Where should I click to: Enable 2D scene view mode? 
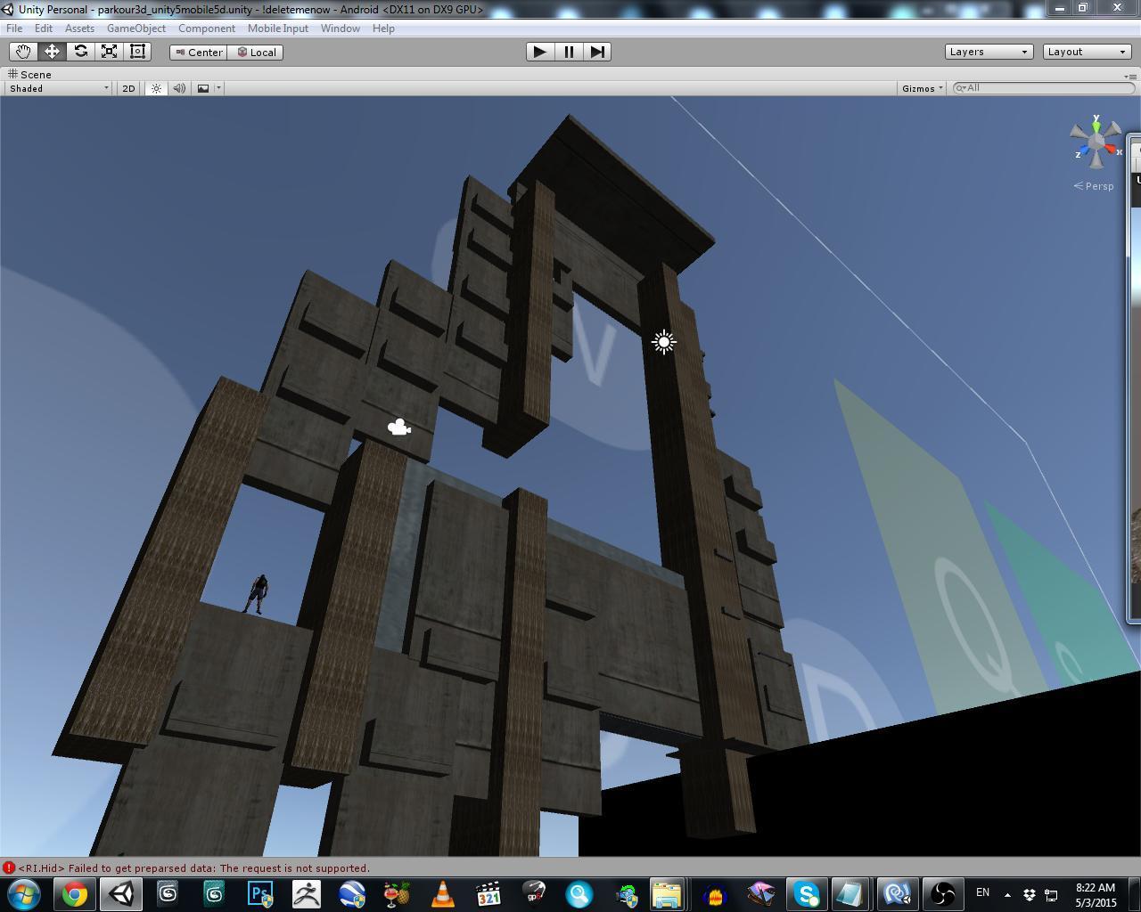click(x=128, y=88)
